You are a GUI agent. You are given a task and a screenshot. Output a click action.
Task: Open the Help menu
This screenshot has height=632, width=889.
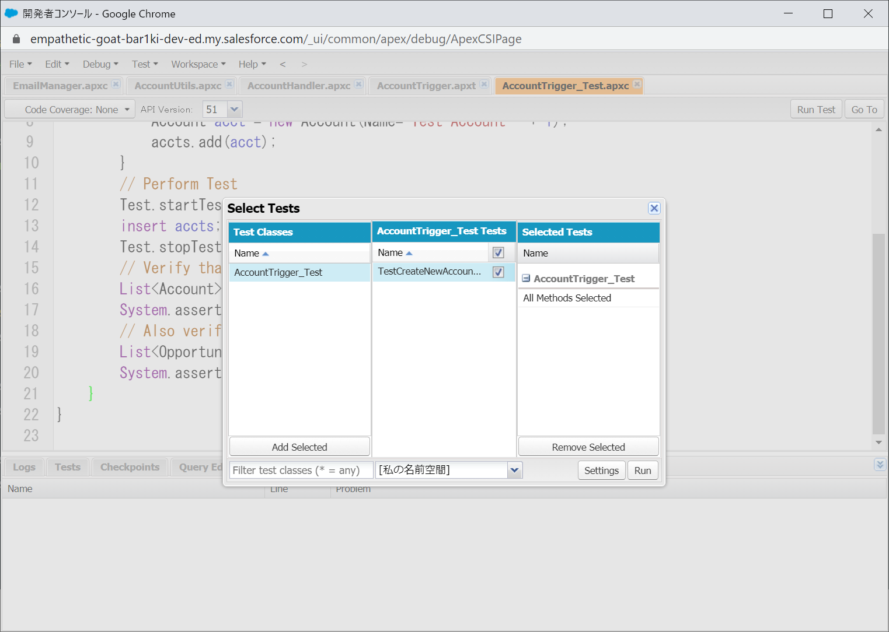click(252, 64)
